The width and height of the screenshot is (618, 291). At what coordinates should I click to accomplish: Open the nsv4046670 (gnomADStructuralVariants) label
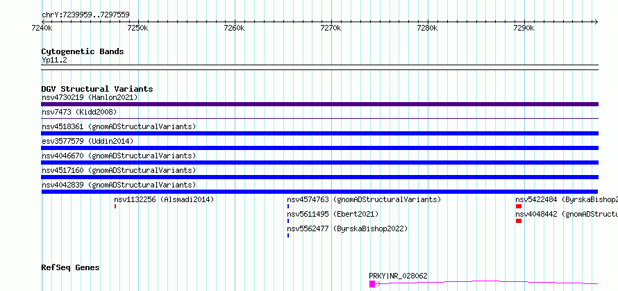pos(119,156)
